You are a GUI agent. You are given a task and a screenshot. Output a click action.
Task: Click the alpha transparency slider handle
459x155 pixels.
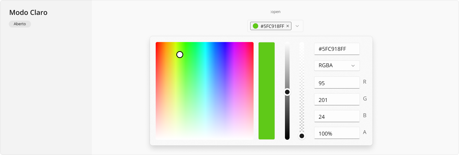(302, 136)
